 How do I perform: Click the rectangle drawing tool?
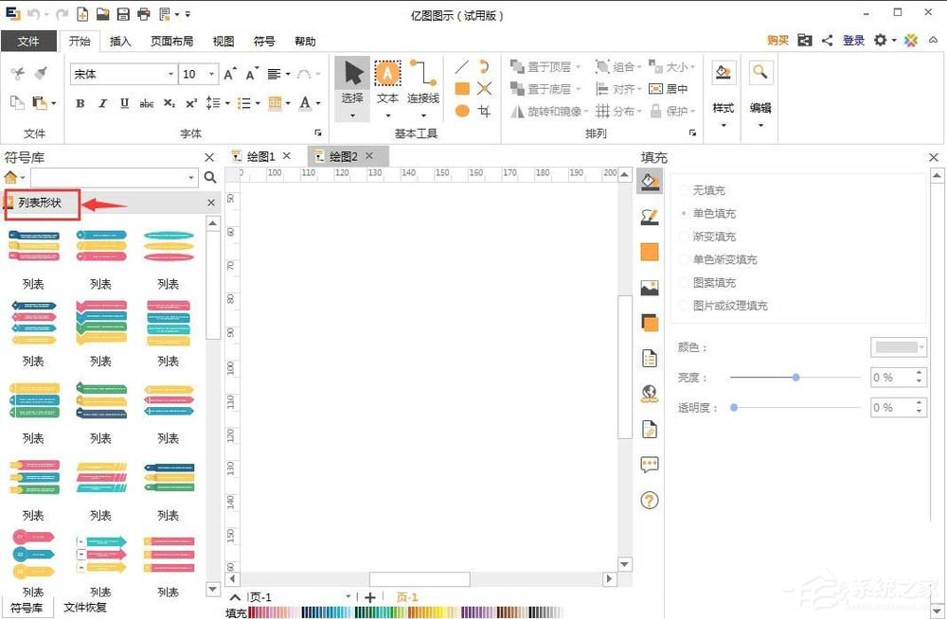point(461,89)
